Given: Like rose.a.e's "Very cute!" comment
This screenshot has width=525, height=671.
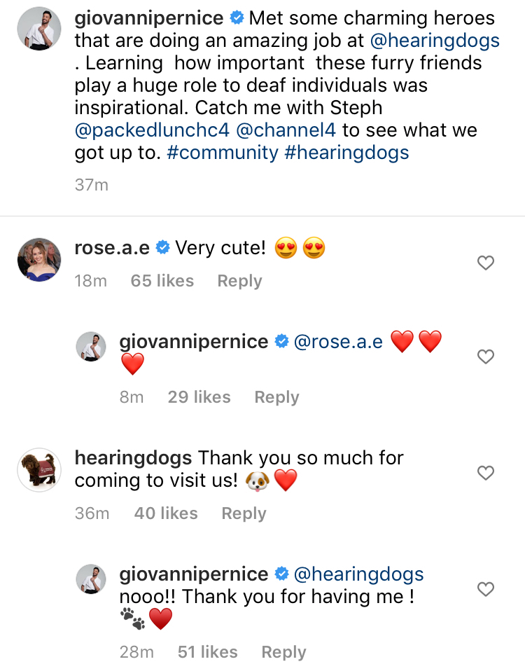Looking at the screenshot, I should 485,263.
